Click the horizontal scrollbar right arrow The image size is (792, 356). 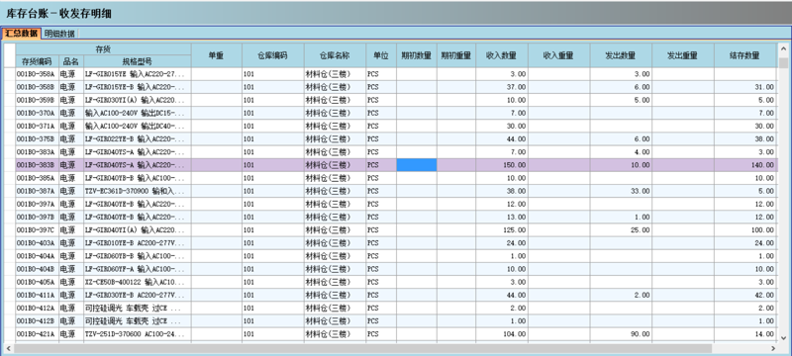pos(773,348)
